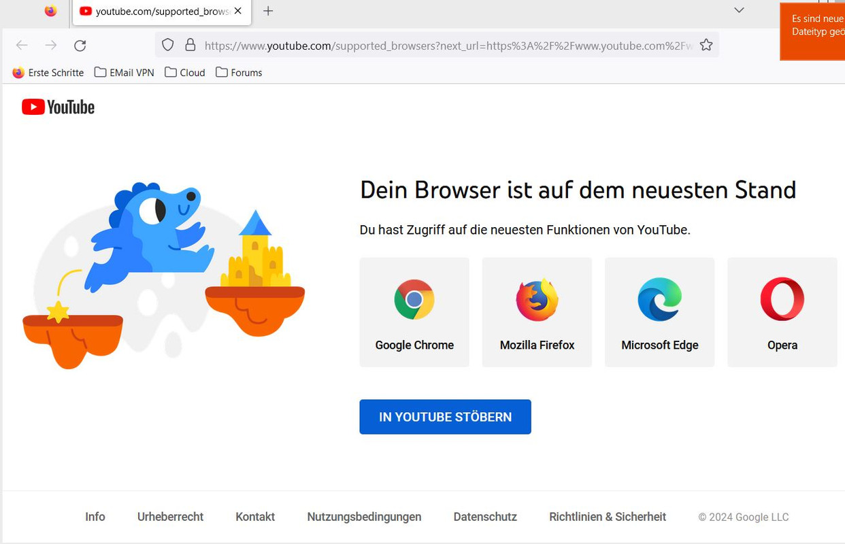
Task: Click IN YOUTUBE STÖBERN button
Action: pos(445,417)
